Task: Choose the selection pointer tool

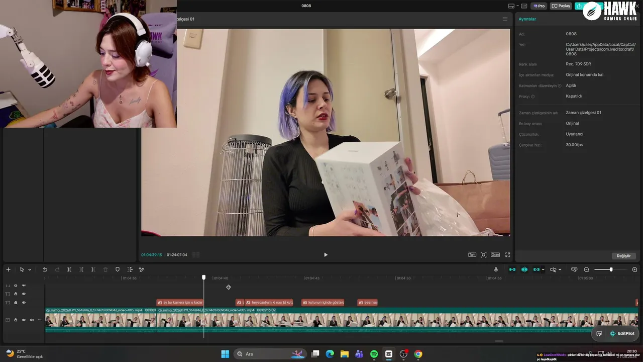Action: tap(22, 269)
